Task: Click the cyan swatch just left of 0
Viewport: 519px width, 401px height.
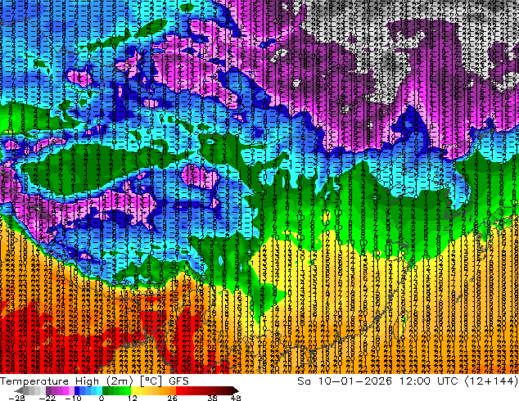Action: pos(99,390)
